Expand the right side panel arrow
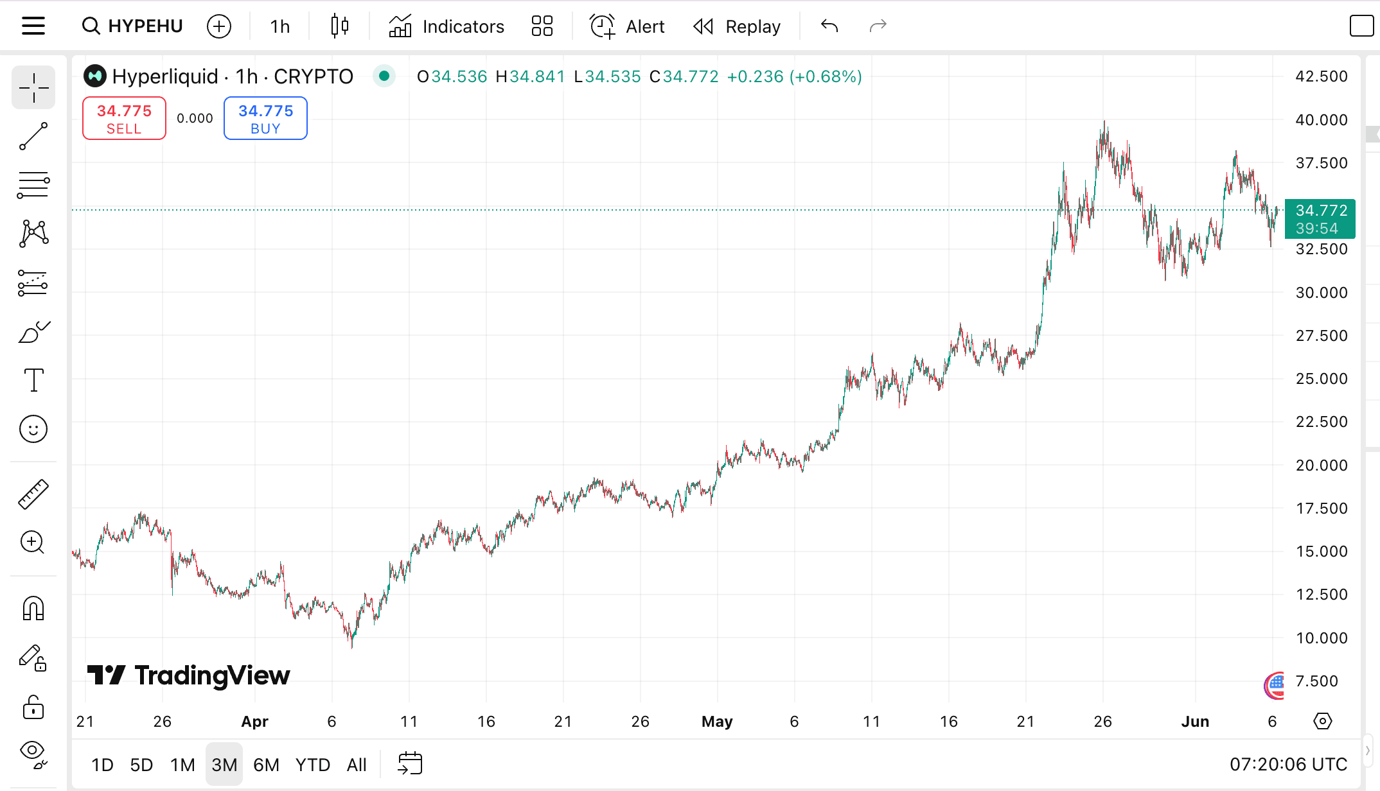 [x=1368, y=751]
